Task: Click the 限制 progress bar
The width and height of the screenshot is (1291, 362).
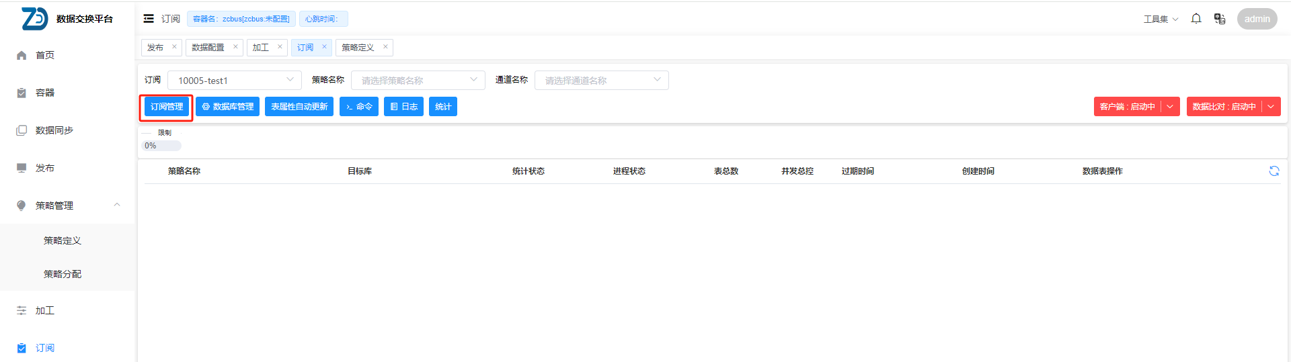Action: 161,146
